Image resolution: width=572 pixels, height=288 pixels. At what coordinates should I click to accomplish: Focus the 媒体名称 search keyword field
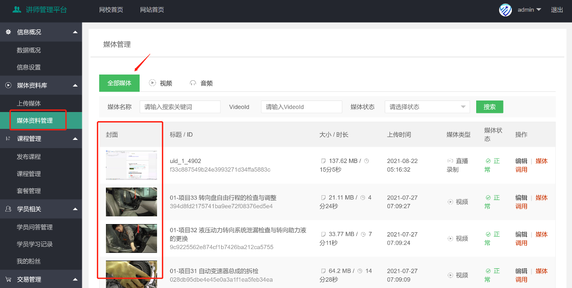click(180, 107)
